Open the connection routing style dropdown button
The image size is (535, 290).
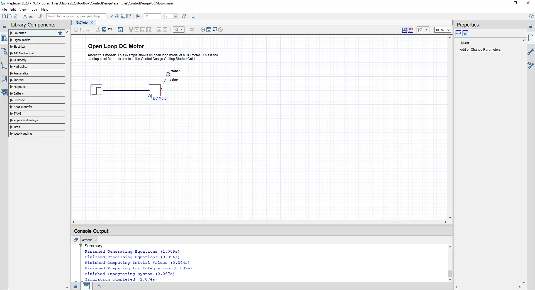click(423, 30)
